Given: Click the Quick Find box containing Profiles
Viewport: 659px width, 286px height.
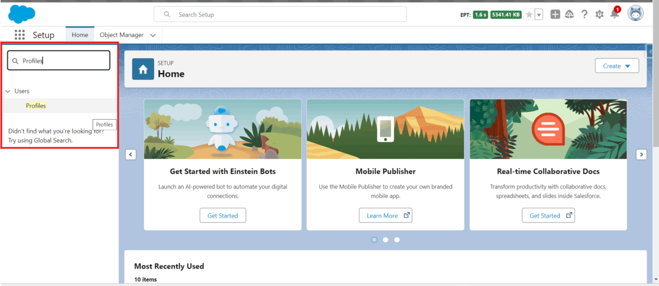Looking at the screenshot, I should (59, 60).
